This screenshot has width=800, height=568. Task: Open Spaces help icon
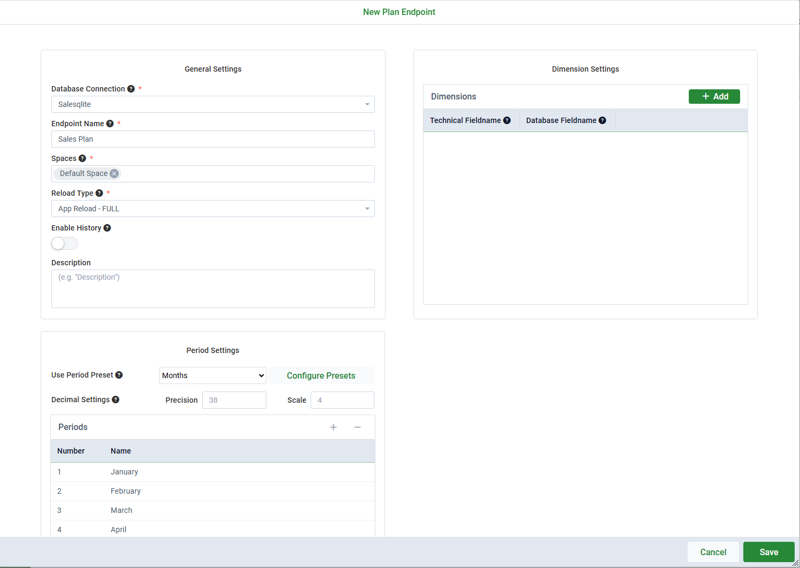pyautogui.click(x=82, y=158)
